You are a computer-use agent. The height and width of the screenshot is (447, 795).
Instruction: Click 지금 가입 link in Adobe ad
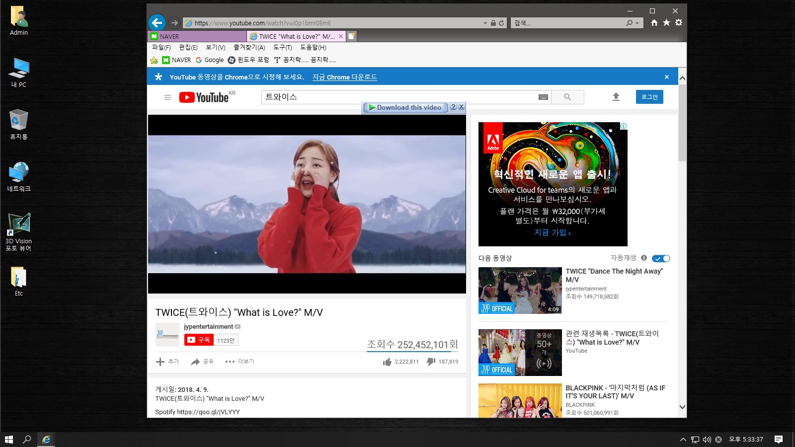tap(553, 232)
